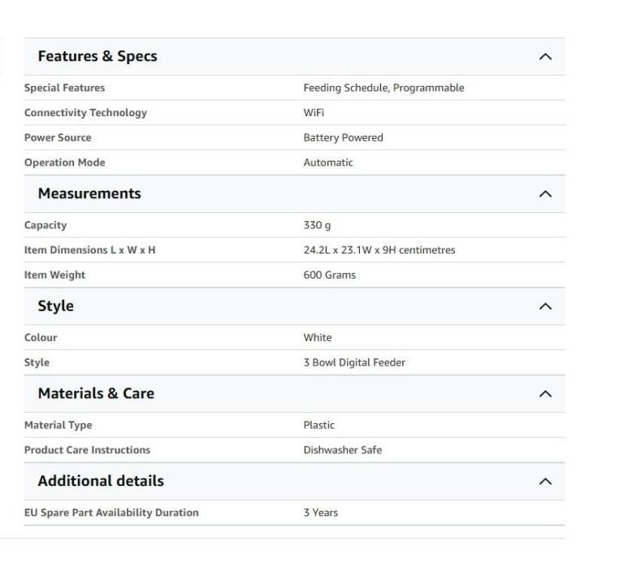This screenshot has height=572, width=624.
Task: Click the Operation Mode label
Action: pos(64,162)
